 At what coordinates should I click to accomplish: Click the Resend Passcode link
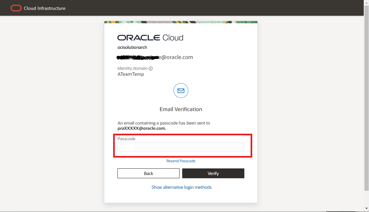click(181, 161)
